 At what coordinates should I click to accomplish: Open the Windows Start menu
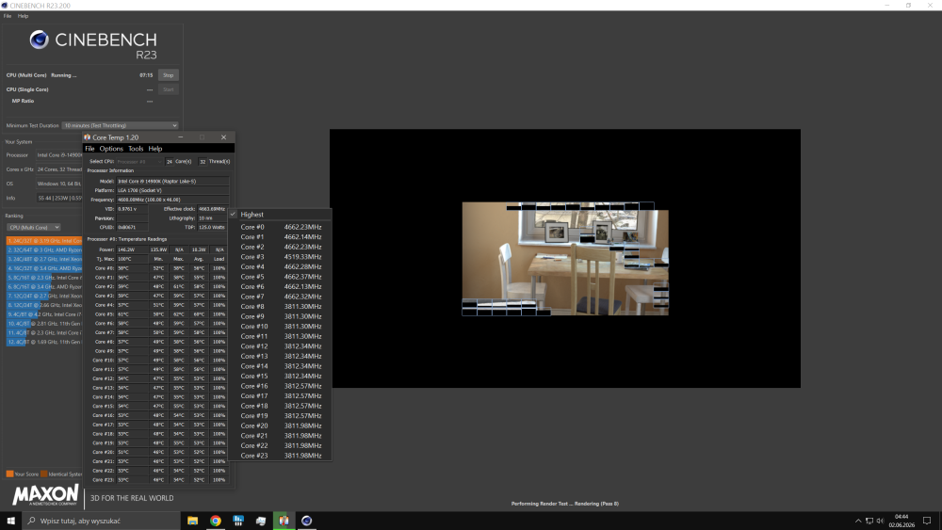coord(10,521)
